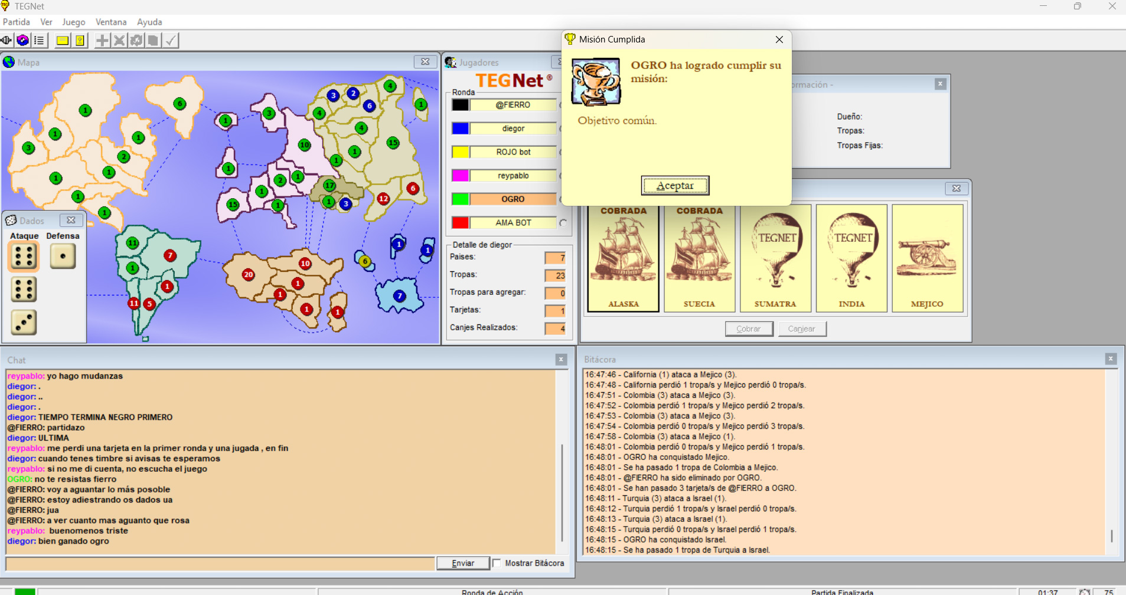Click the top attack die showing six
Screen dimensions: 1126x595
click(24, 257)
